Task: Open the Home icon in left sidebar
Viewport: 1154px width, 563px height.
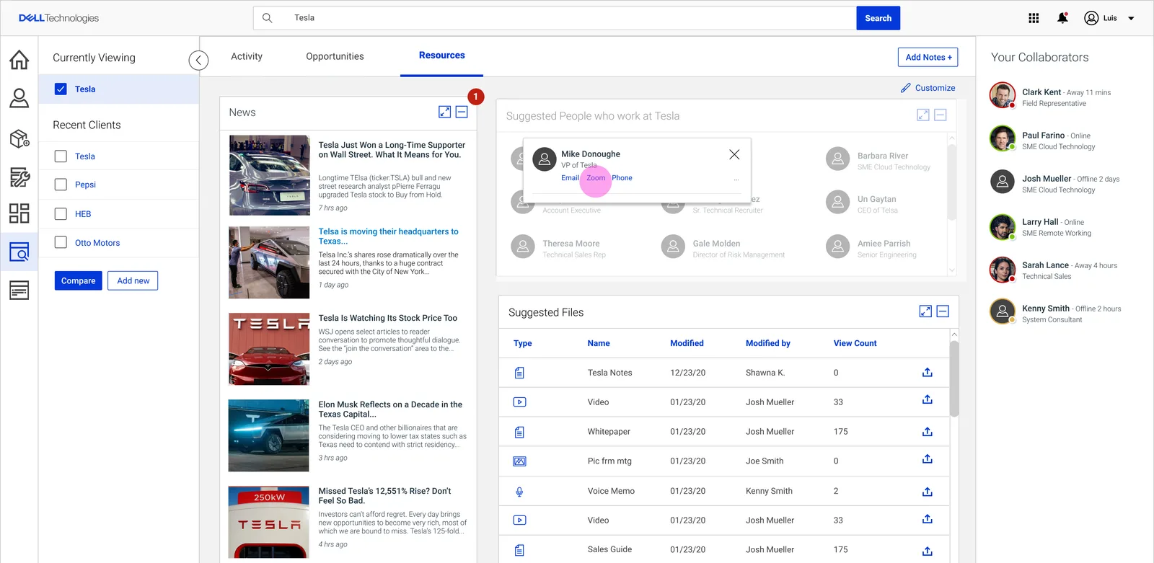Action: click(19, 60)
